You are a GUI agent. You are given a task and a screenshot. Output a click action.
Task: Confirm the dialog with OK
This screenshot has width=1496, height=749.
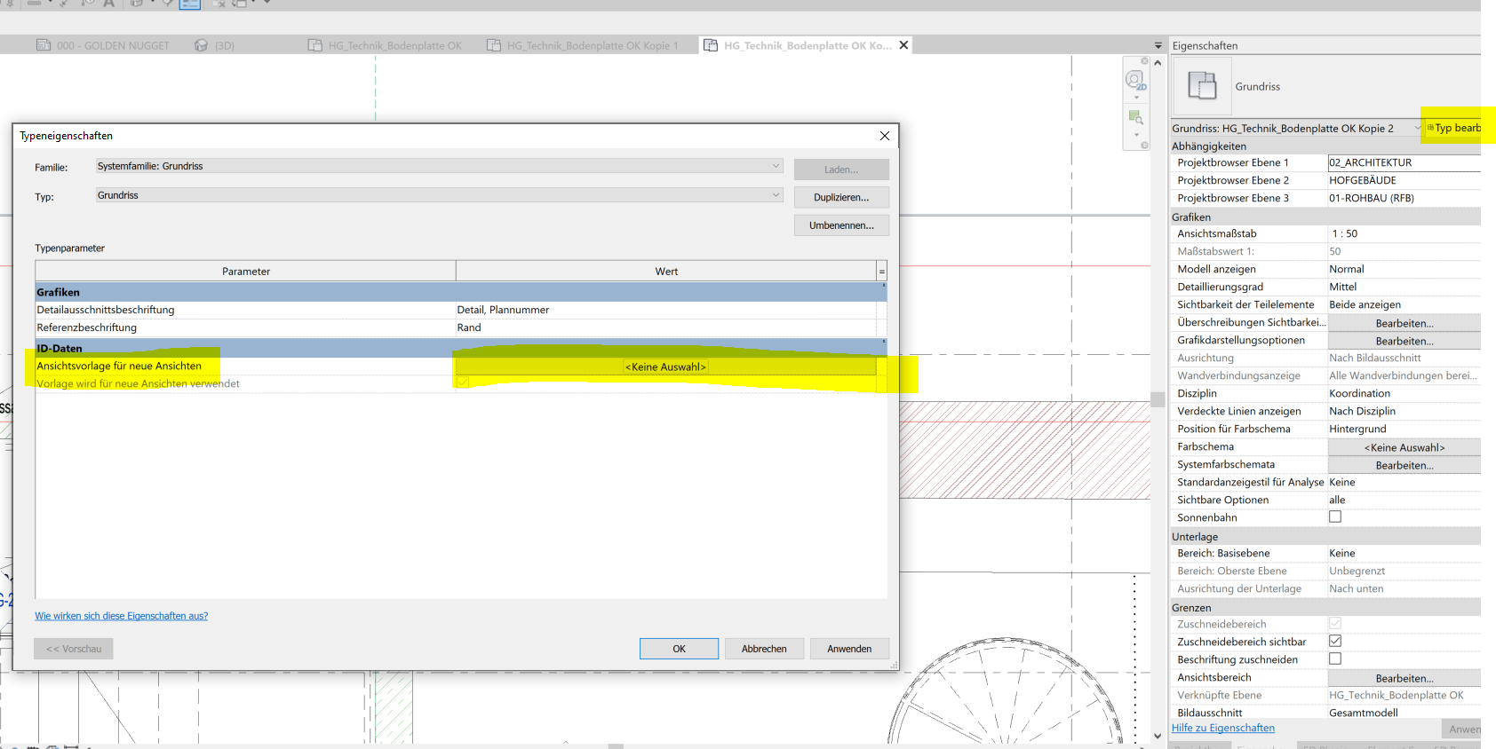[x=679, y=649]
